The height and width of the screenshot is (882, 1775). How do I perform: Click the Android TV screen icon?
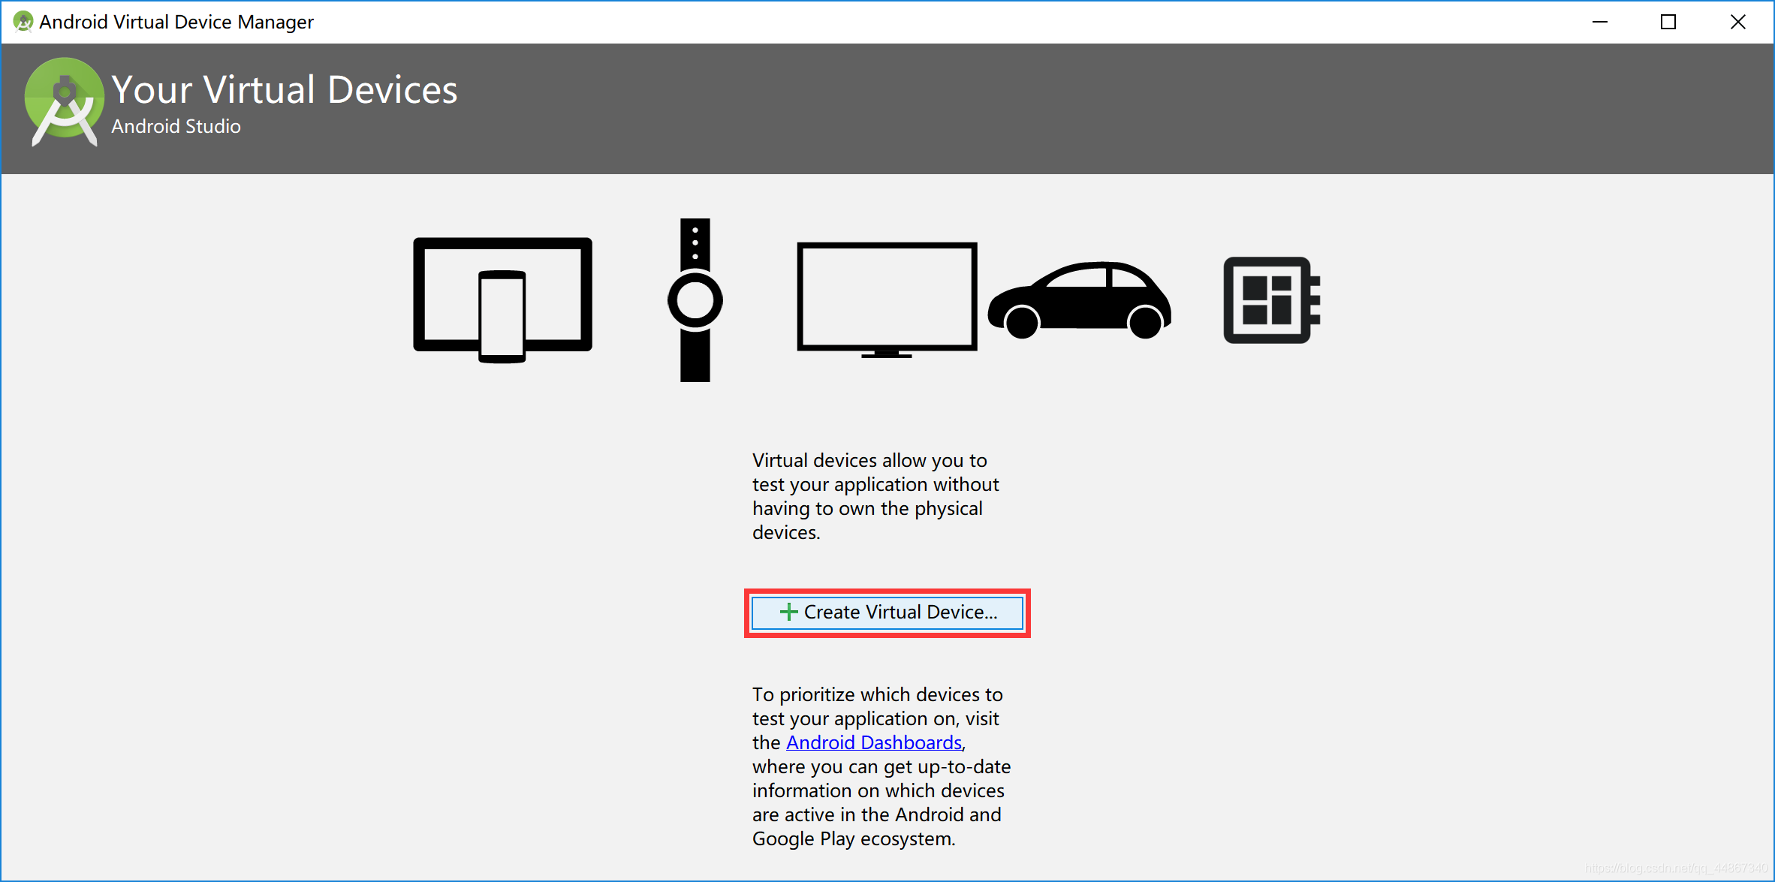point(887,298)
